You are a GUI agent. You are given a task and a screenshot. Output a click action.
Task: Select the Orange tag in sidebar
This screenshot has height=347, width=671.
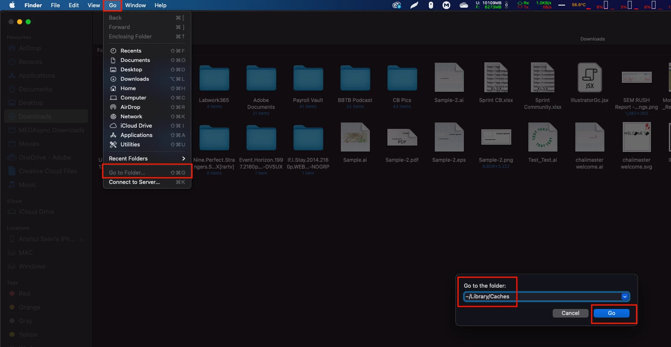(x=46, y=307)
